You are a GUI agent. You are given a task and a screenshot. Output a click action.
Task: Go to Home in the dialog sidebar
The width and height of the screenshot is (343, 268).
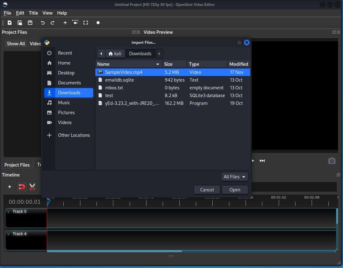click(69, 63)
